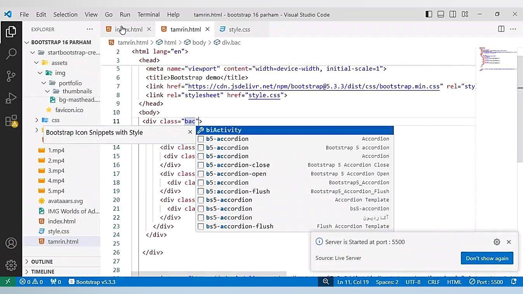Image resolution: width=523 pixels, height=294 pixels.
Task: Open the Run and Debug view
Action: tap(11, 98)
